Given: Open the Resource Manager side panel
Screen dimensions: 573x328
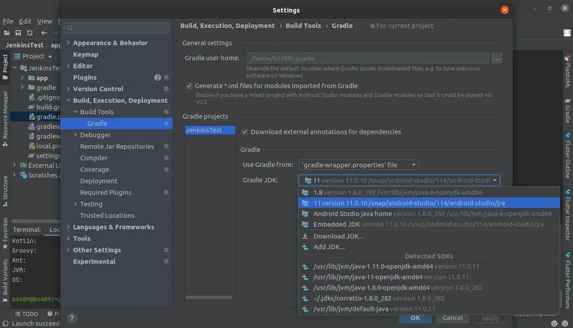Looking at the screenshot, I should pos(5,114).
